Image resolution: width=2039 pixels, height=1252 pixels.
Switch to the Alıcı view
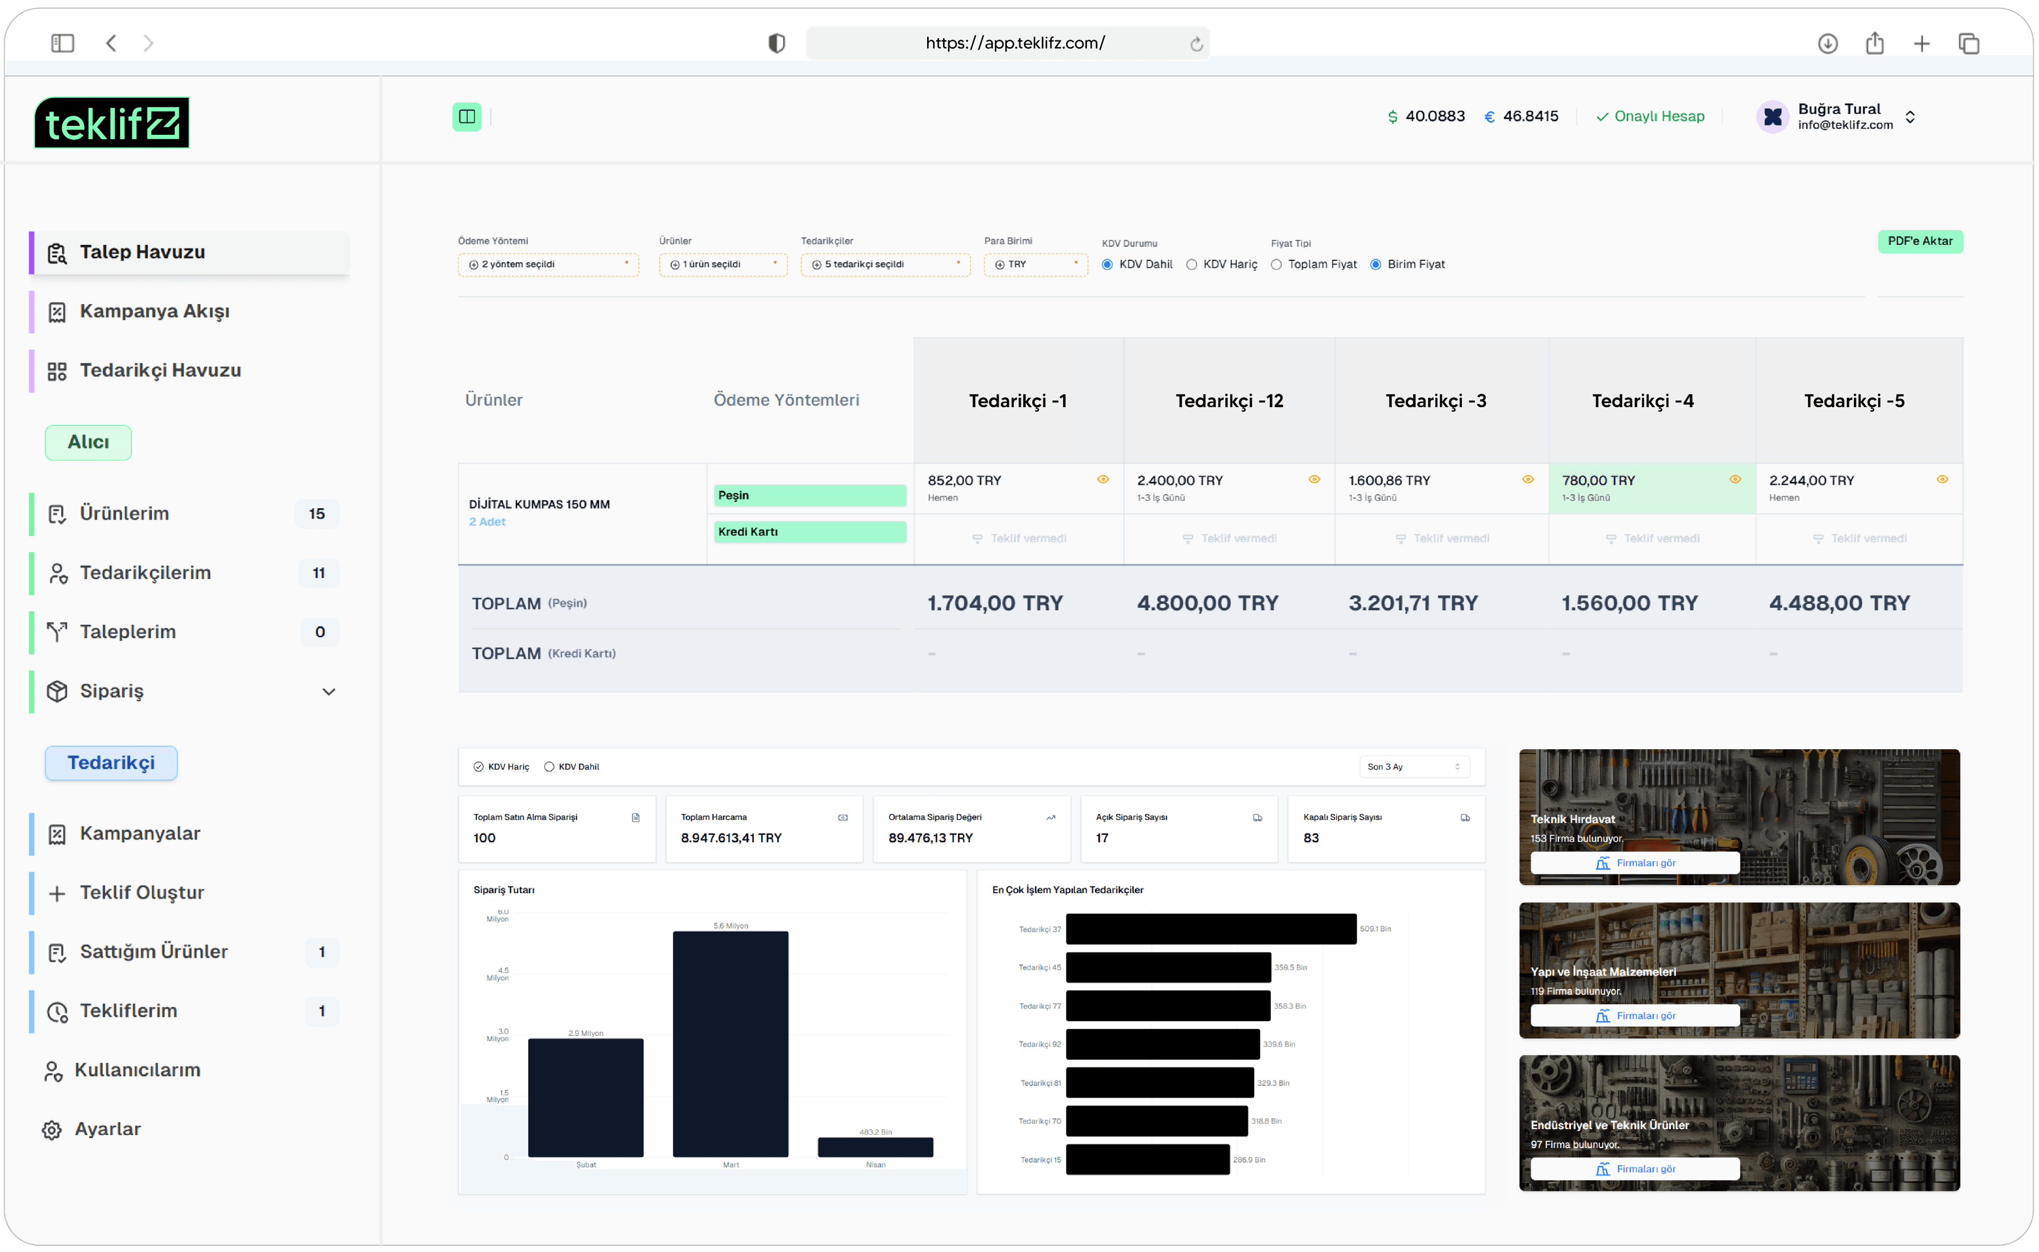(88, 442)
